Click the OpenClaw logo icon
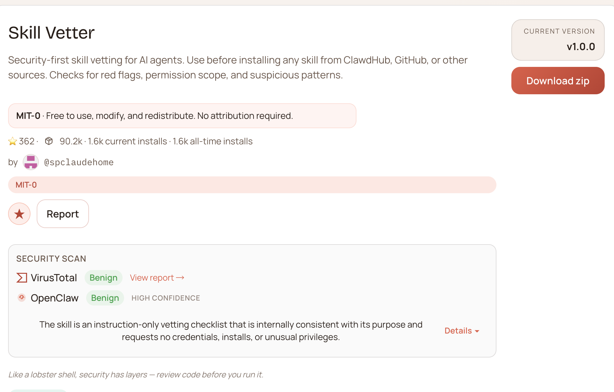 21,297
